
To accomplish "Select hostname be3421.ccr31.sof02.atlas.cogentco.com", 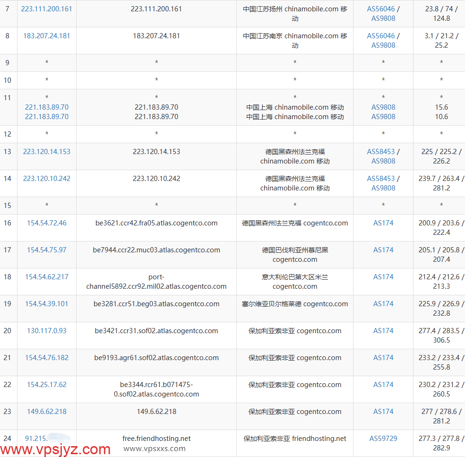I will [156, 331].
